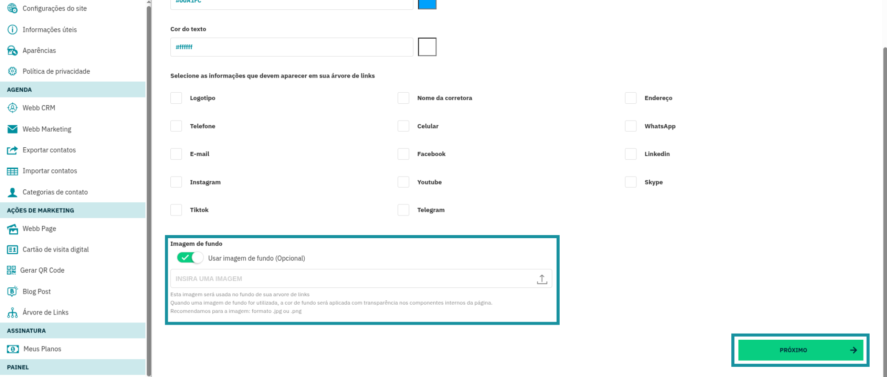
Task: Click the Exportar contatos share icon
Action: point(12,150)
